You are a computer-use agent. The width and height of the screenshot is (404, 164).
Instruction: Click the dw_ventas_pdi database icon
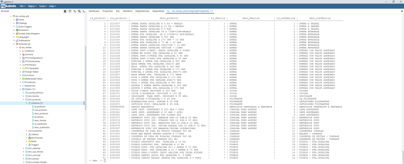(14, 16)
